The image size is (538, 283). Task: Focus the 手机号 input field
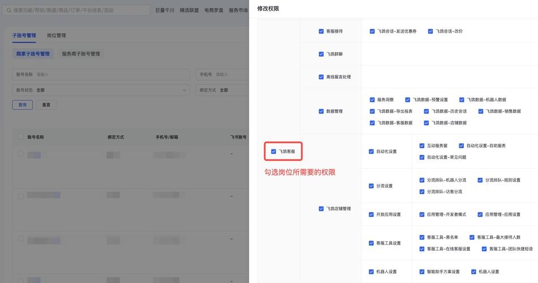tap(222, 75)
